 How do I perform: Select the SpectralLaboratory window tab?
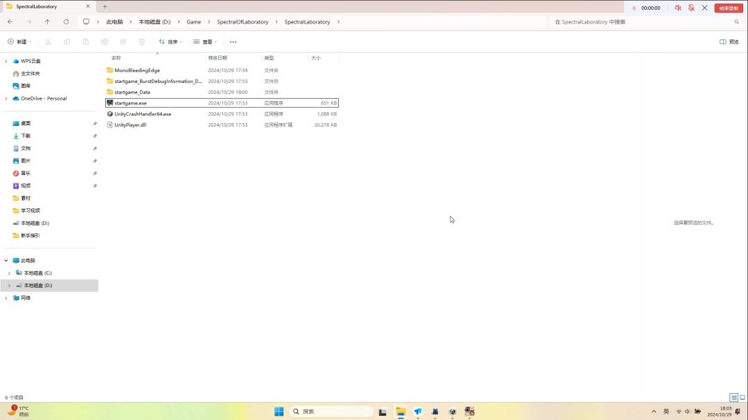click(42, 6)
